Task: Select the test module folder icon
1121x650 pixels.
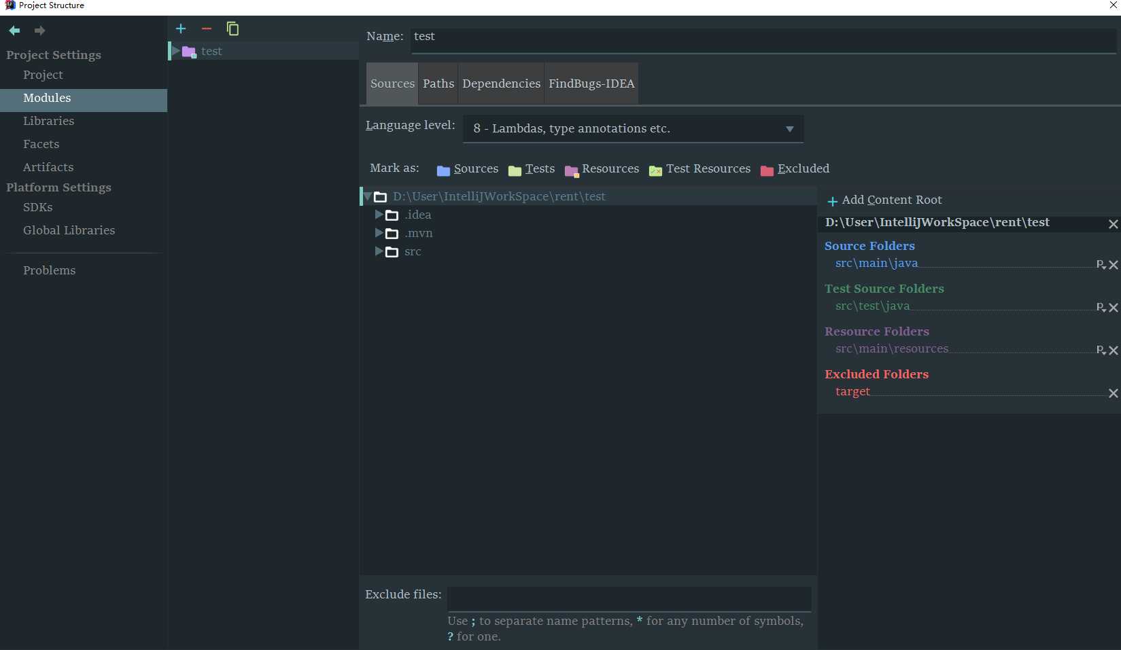Action: click(x=189, y=52)
